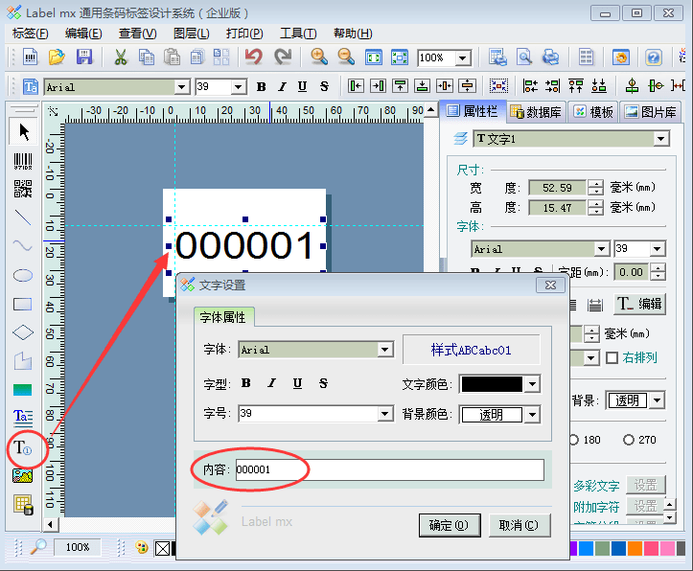Enable the 右排列 checkbox
This screenshot has width=693, height=571.
pos(612,357)
